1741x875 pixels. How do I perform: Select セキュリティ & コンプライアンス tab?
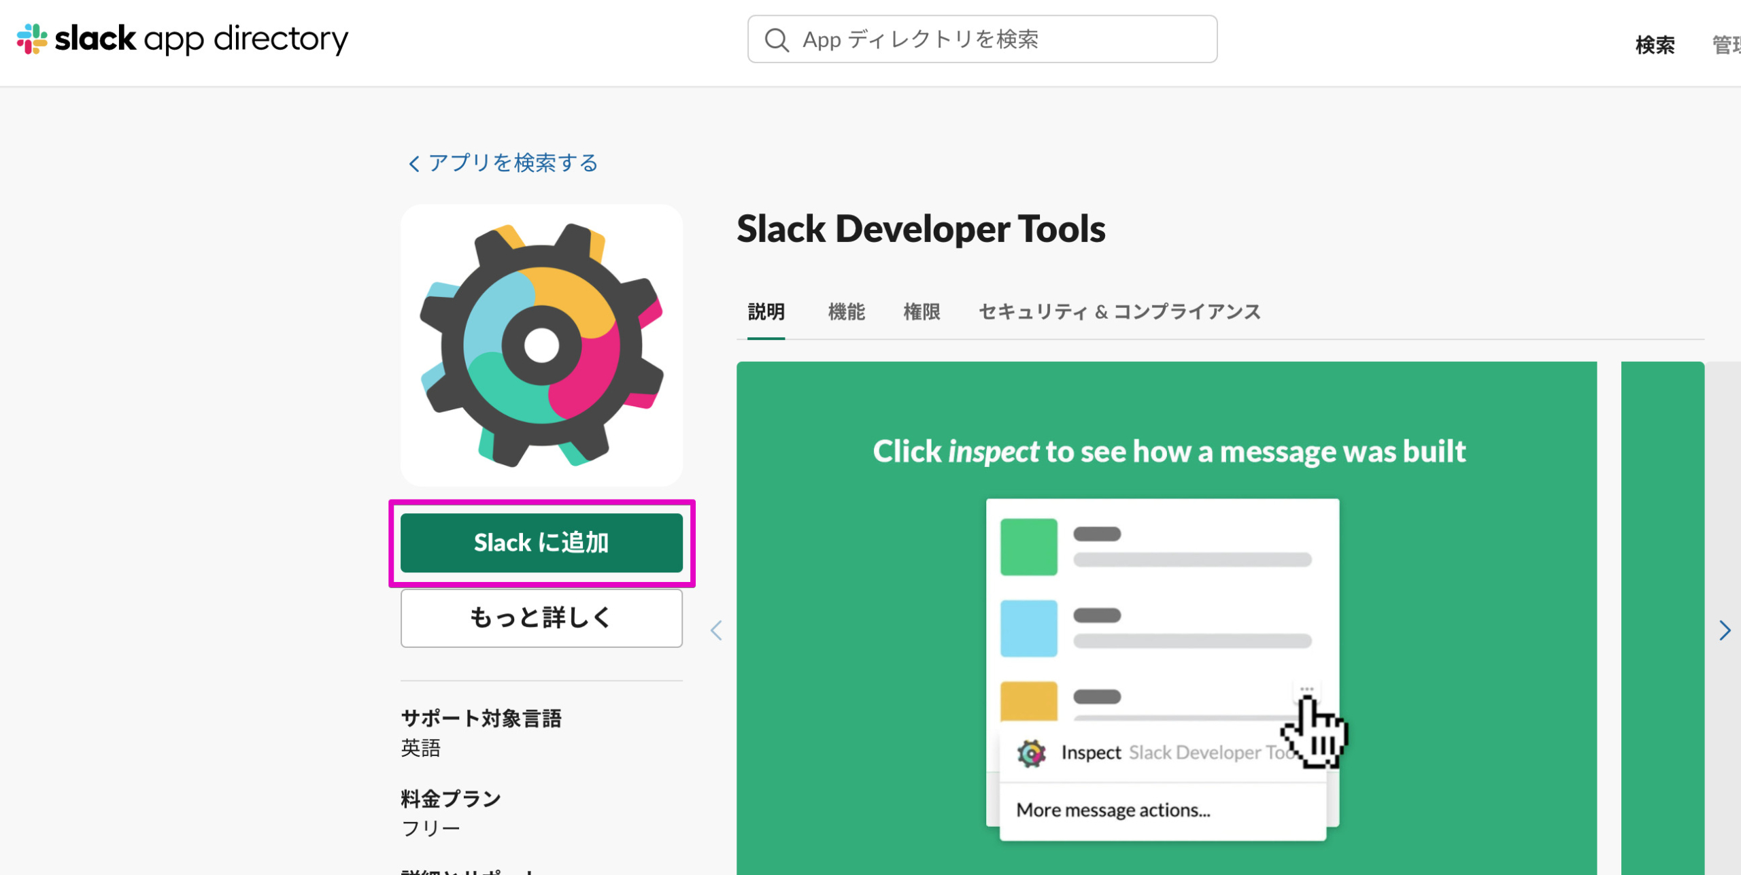point(1119,312)
